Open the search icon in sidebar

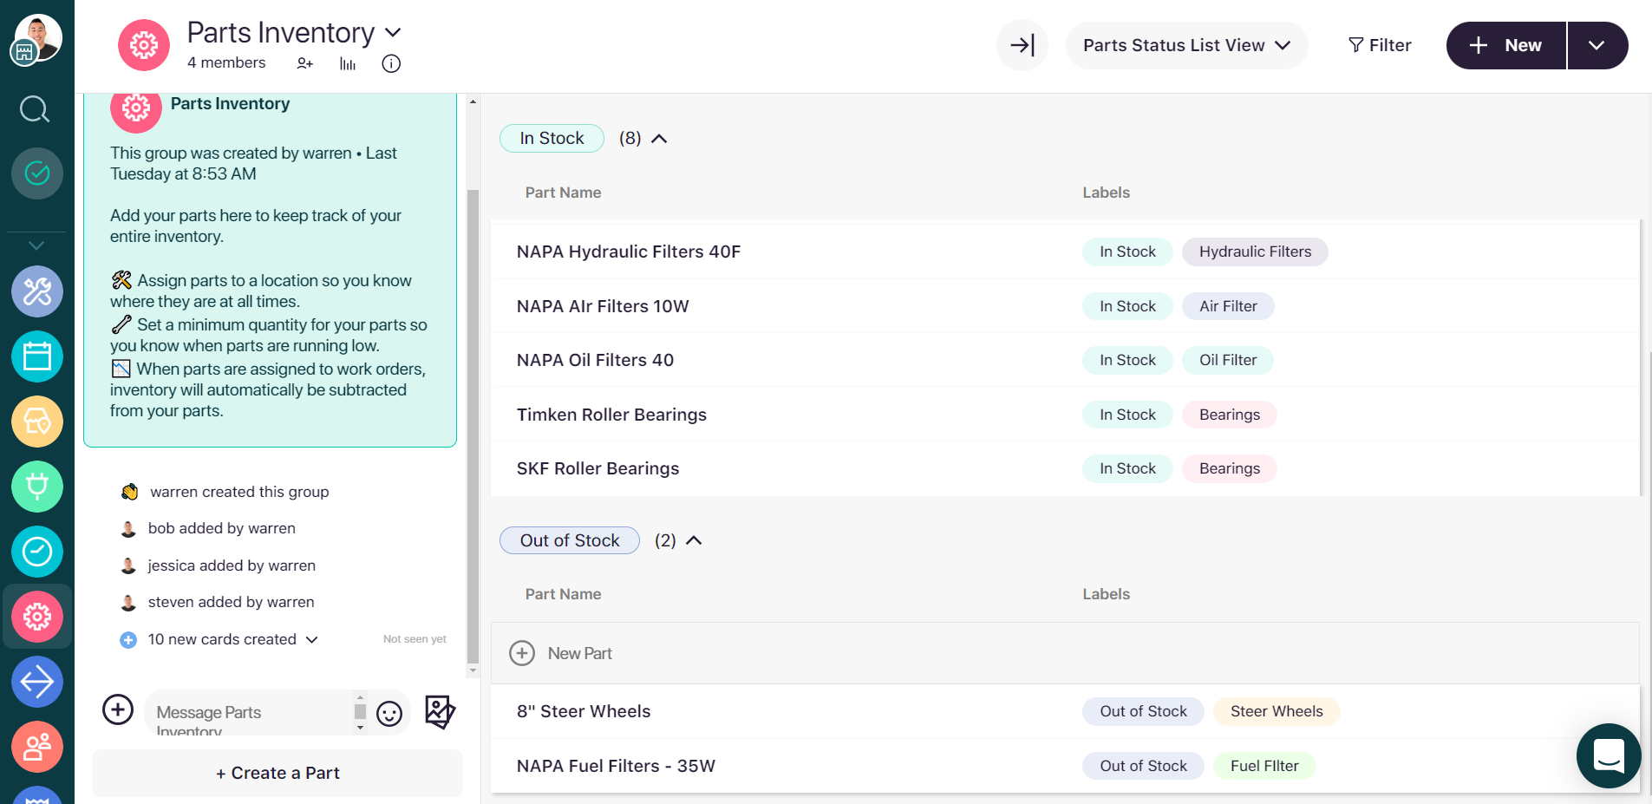pyautogui.click(x=35, y=109)
